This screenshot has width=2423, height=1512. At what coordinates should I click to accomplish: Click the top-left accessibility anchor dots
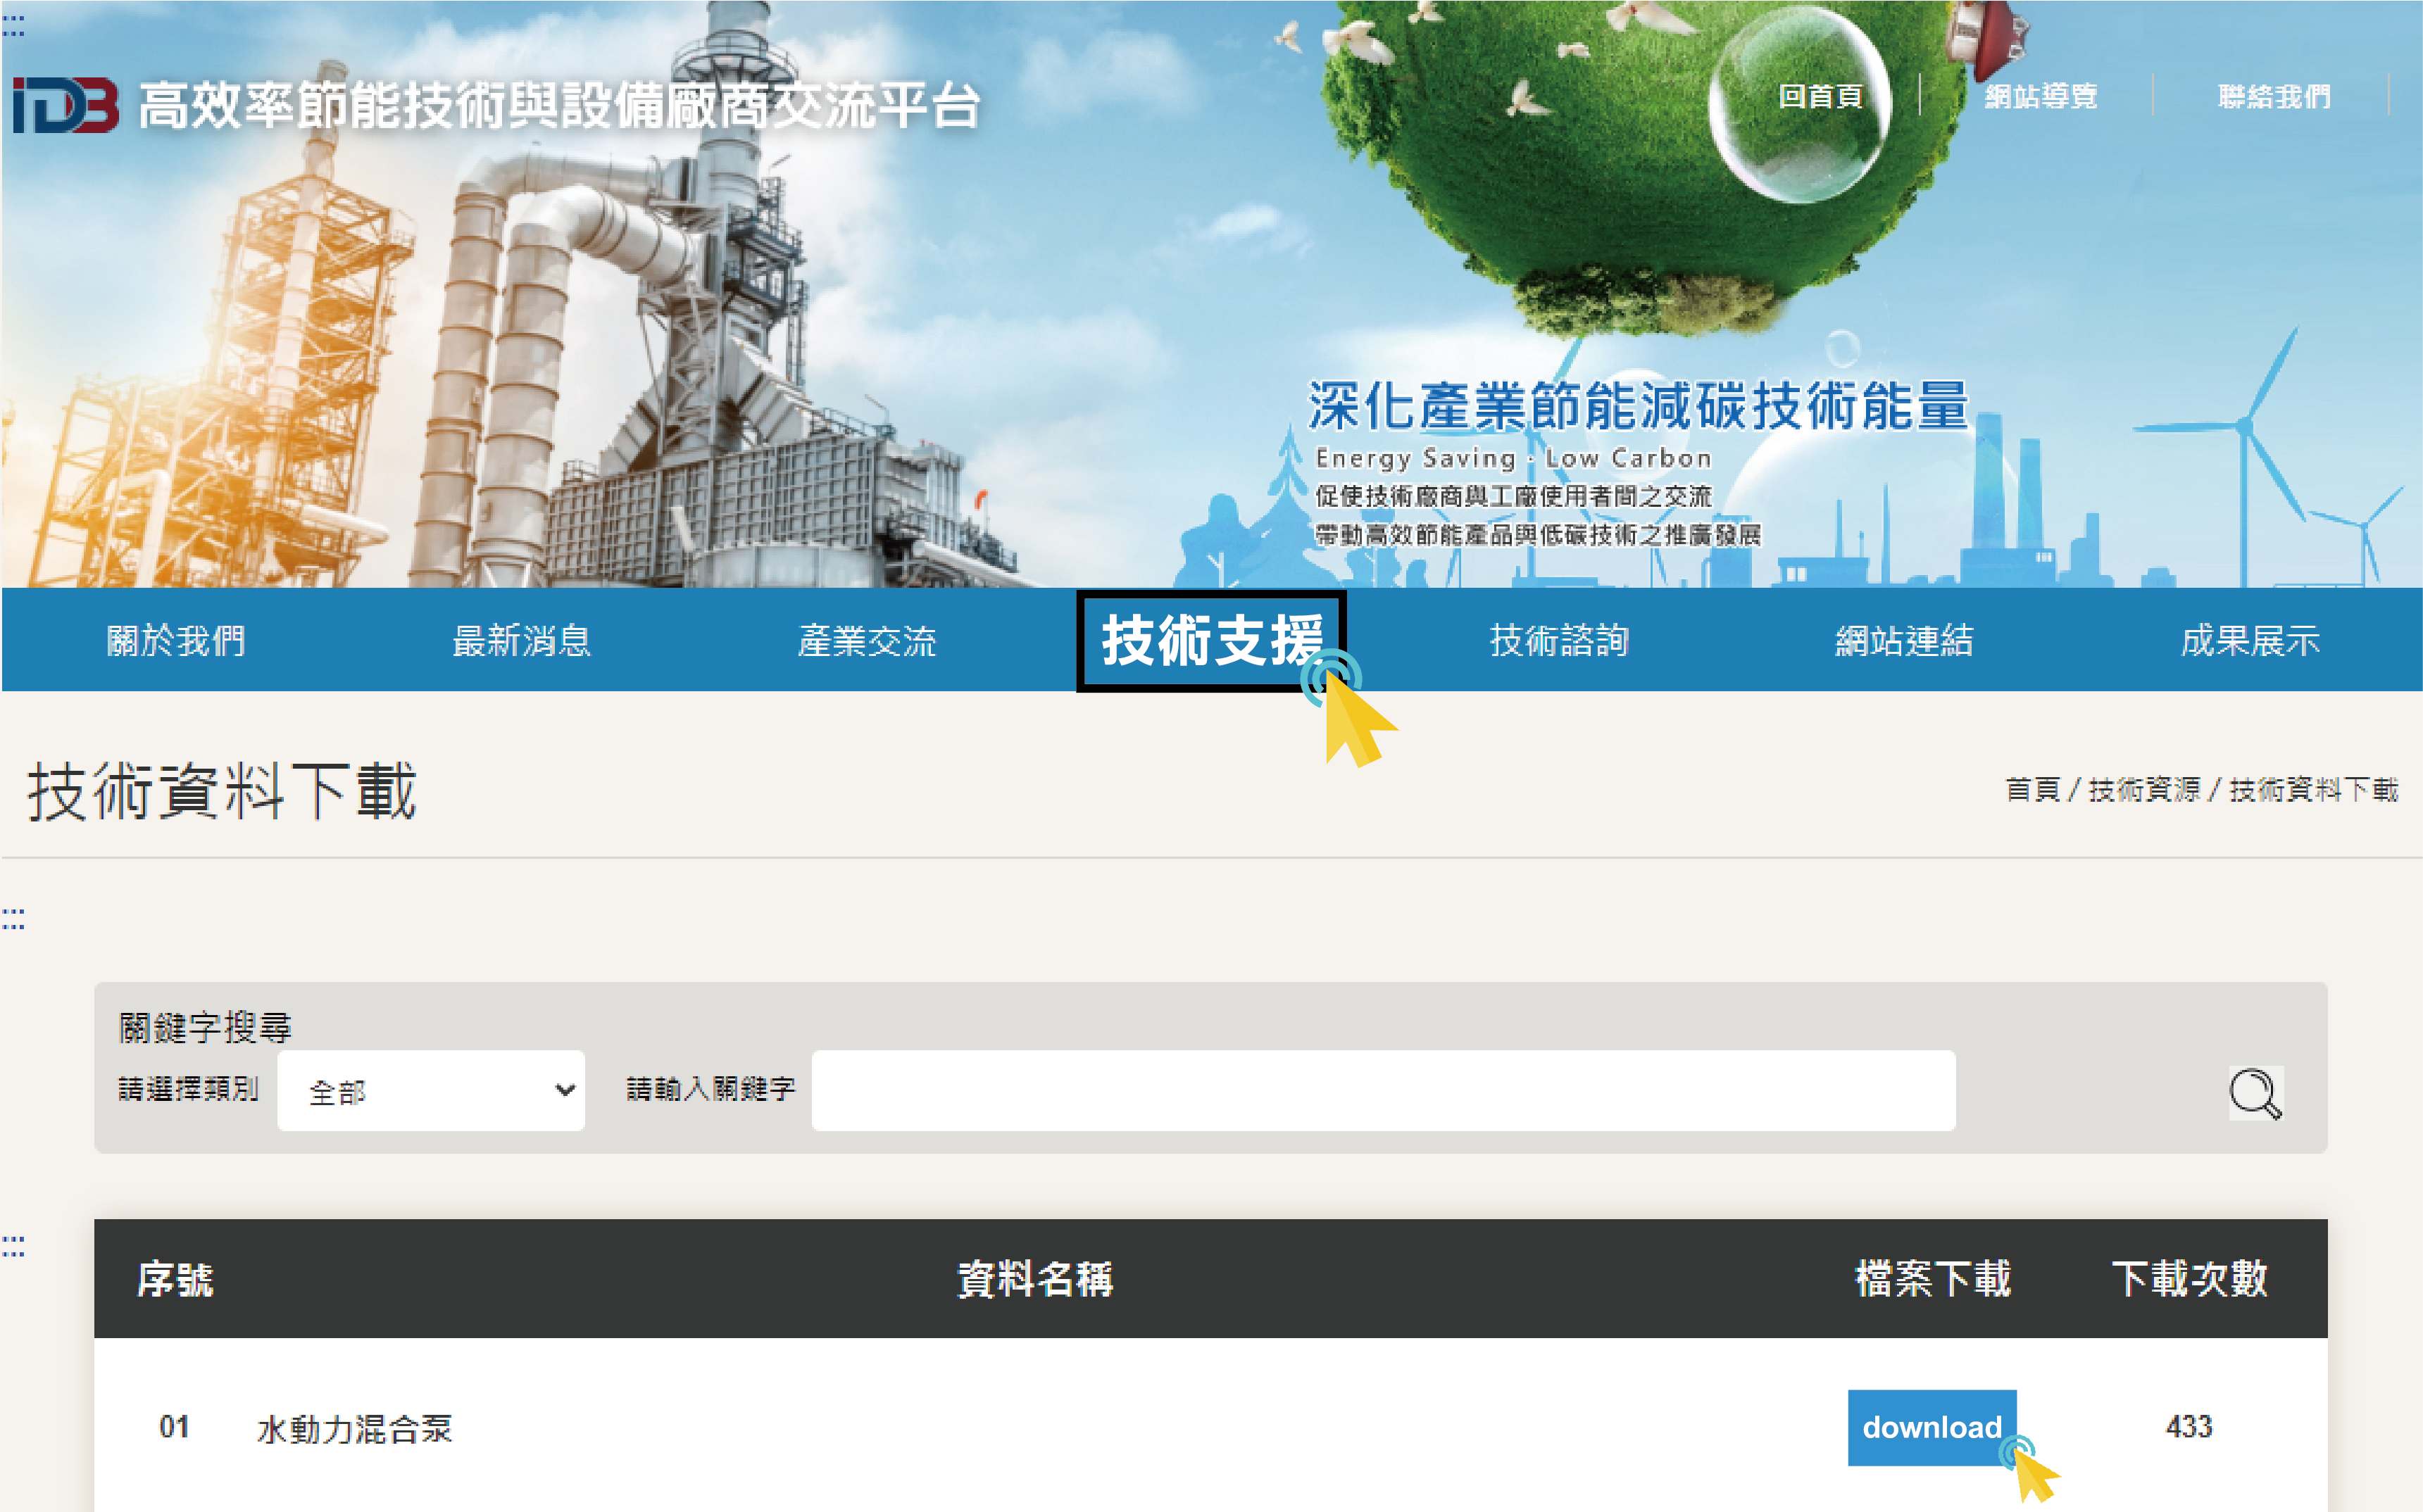13,25
